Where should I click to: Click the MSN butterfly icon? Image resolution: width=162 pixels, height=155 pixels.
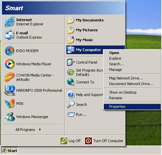point(10,103)
